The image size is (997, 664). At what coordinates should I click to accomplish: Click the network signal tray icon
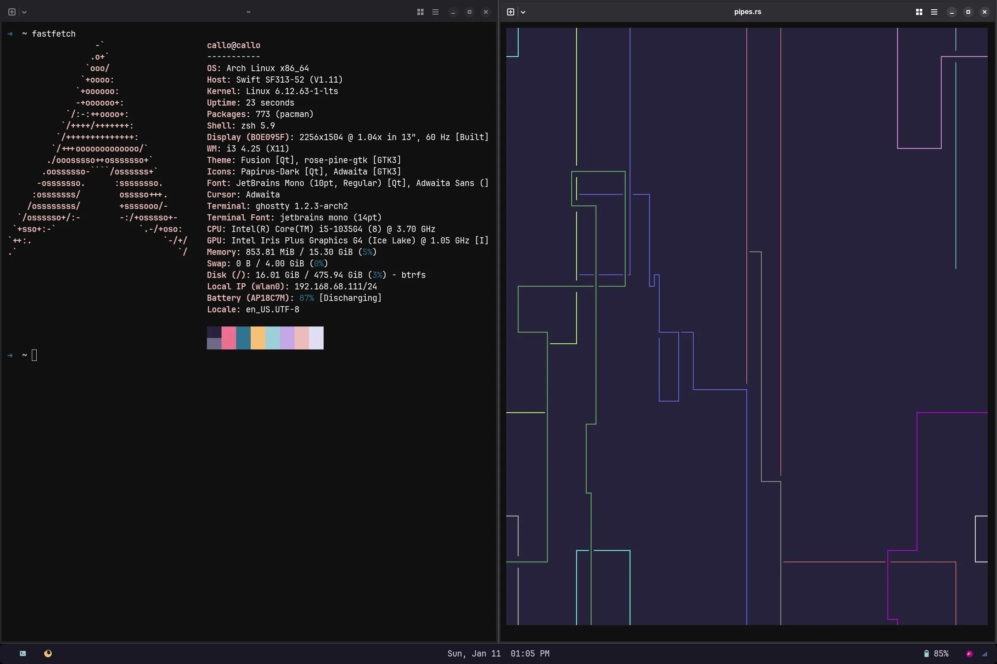click(985, 654)
